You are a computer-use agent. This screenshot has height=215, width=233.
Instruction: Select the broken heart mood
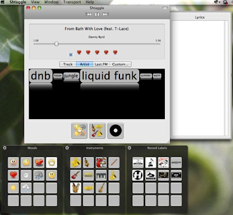tap(39, 162)
